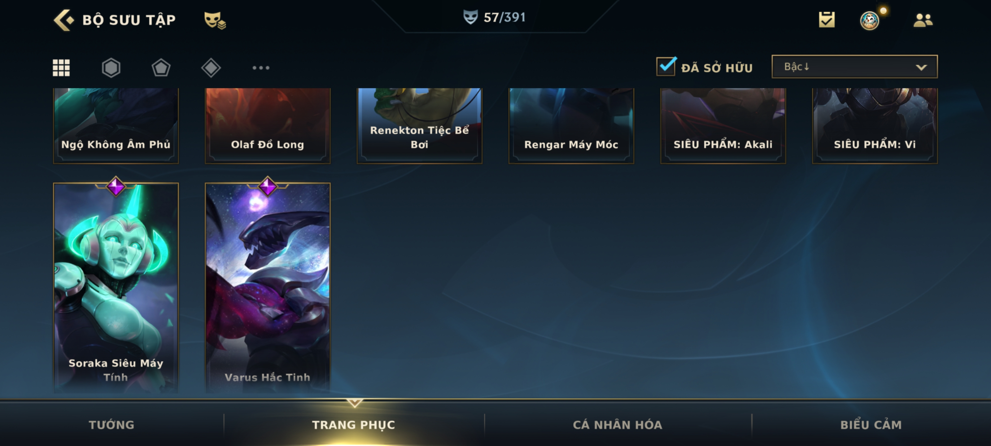Show more filters with three dots
The height and width of the screenshot is (446, 991).
point(261,68)
